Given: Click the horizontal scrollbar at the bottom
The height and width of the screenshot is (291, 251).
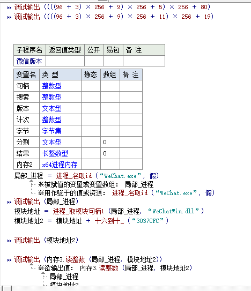Looking at the screenshot, I should tap(125, 288).
